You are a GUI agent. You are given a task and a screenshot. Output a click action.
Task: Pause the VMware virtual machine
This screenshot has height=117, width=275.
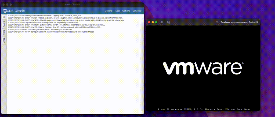[162, 22]
